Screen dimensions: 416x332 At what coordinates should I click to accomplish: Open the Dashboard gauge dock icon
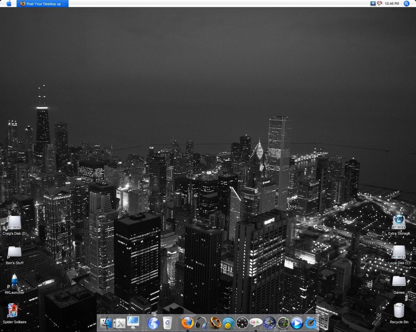coord(242,323)
